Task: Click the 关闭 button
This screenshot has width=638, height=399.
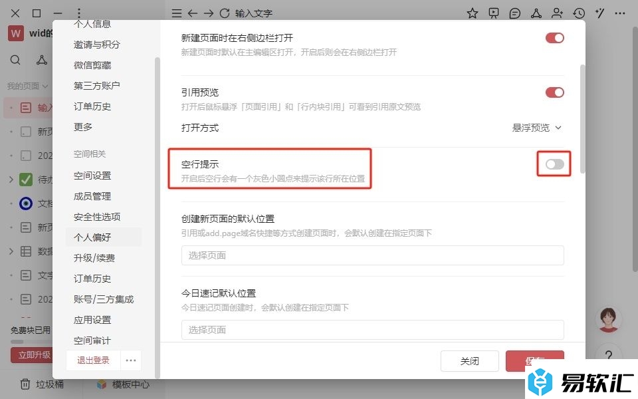Action: (x=470, y=361)
